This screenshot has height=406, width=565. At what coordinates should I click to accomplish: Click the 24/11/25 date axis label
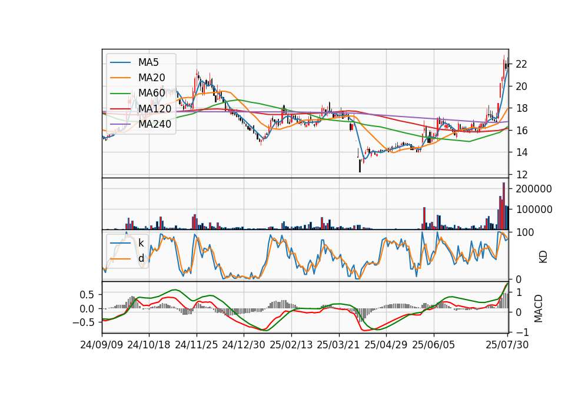point(197,345)
